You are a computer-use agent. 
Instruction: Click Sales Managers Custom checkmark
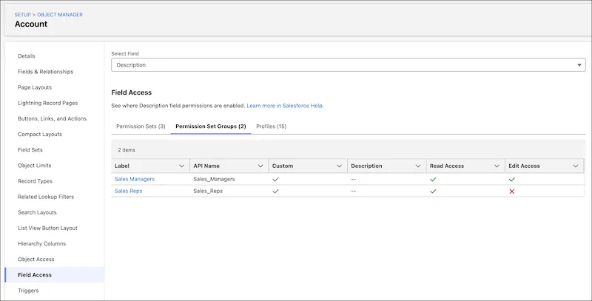pyautogui.click(x=275, y=179)
